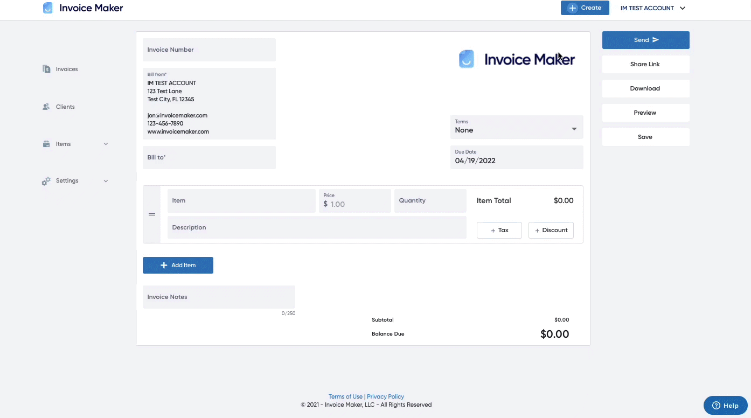The width and height of the screenshot is (751, 418).
Task: Click the Subtotal label
Action: tap(383, 320)
